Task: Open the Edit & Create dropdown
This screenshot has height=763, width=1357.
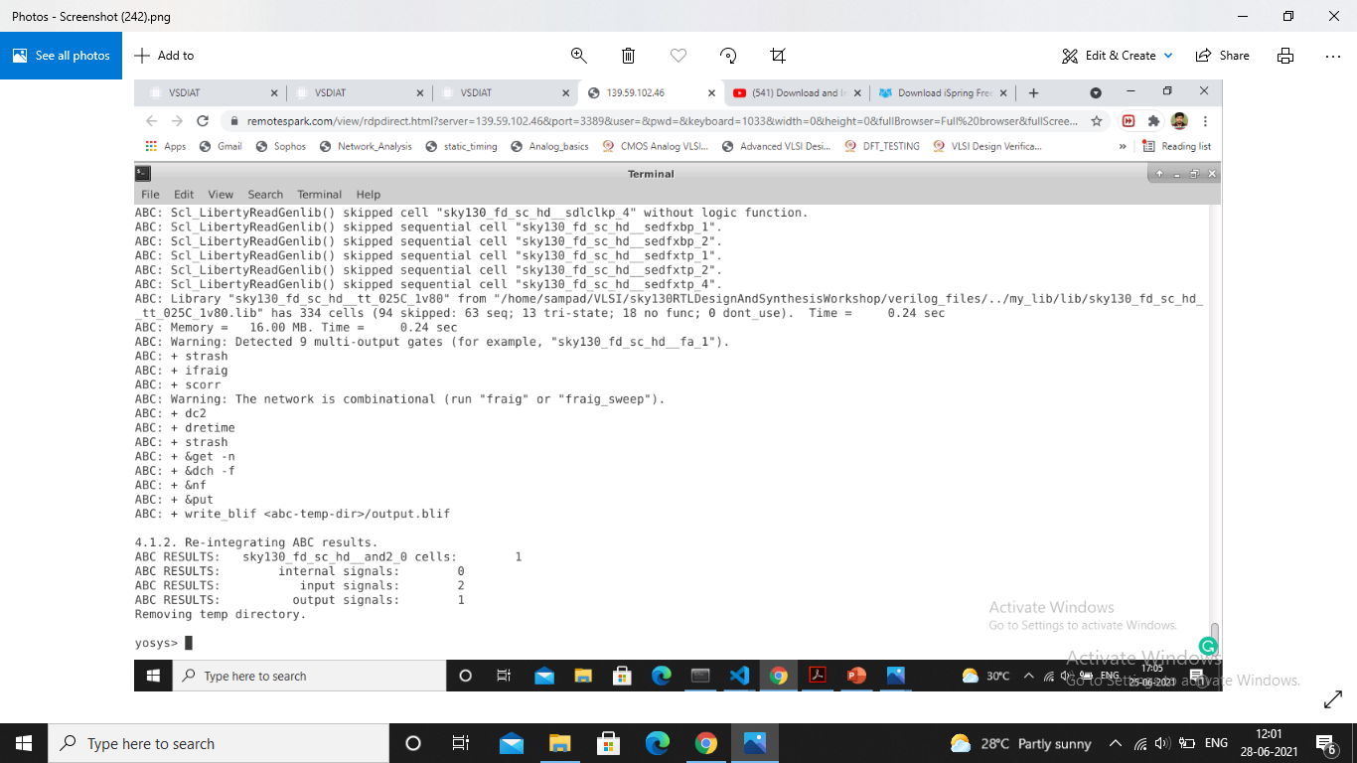Action: coord(1117,56)
